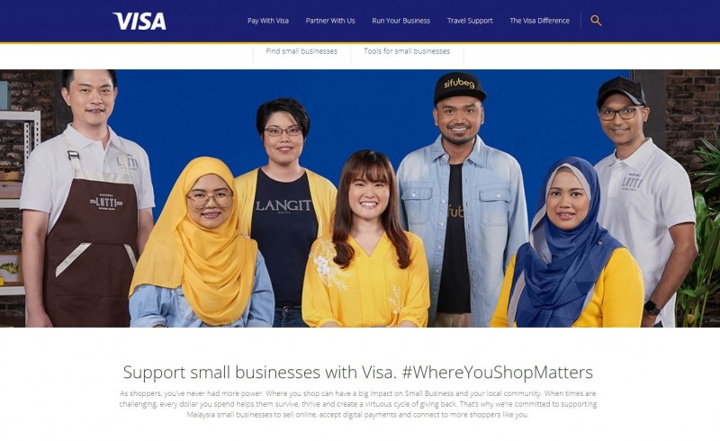720x441 pixels.
Task: Click the paragraph about Malaysia small businesses
Action: point(358,404)
